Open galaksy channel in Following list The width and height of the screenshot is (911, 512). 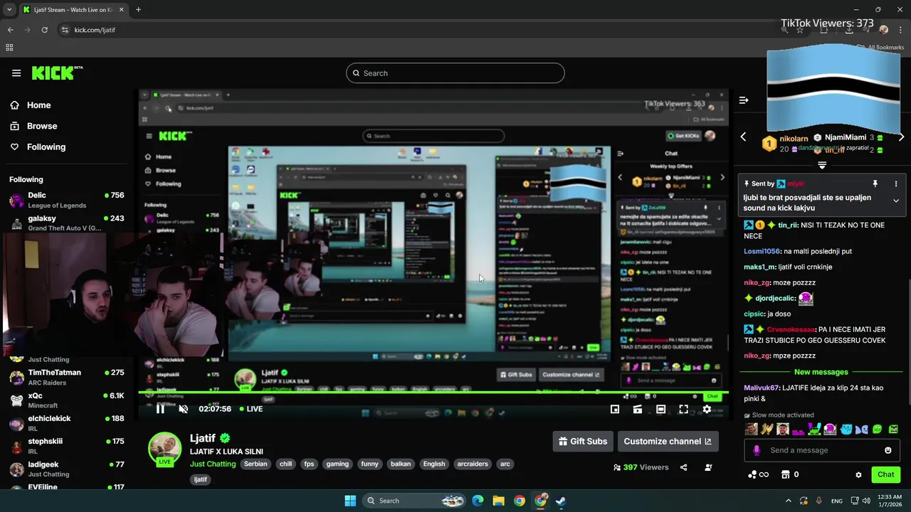point(66,223)
